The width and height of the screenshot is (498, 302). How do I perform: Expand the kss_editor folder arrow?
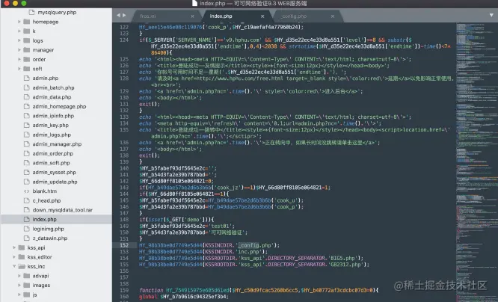tap(14, 256)
